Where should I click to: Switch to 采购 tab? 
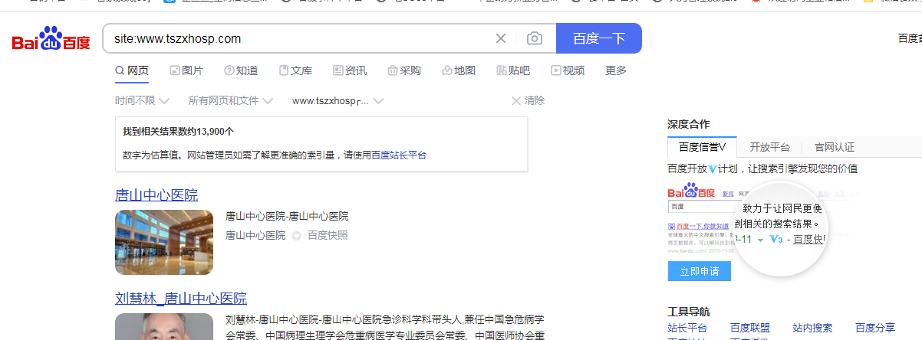[x=404, y=70]
